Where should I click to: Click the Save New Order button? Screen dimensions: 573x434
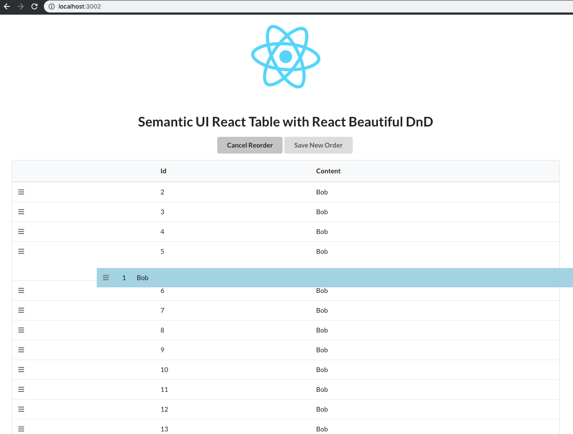click(x=318, y=145)
